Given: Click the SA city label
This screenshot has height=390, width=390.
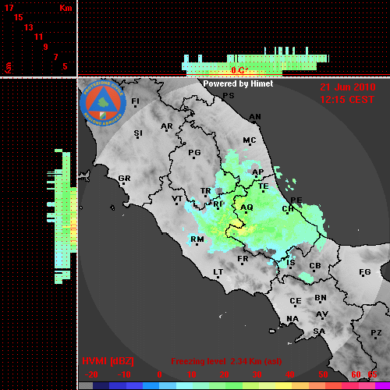Looking at the screenshot, I should [319, 331].
